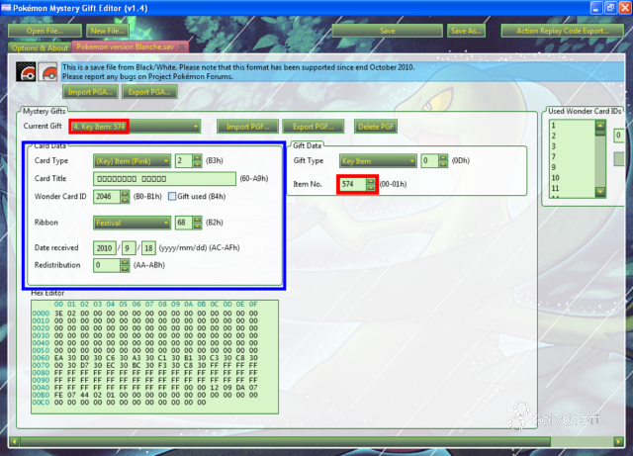
Task: Click the Item No. stepper arrows
Action: pos(370,184)
